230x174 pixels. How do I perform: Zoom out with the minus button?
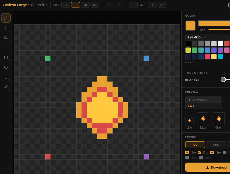133,5
